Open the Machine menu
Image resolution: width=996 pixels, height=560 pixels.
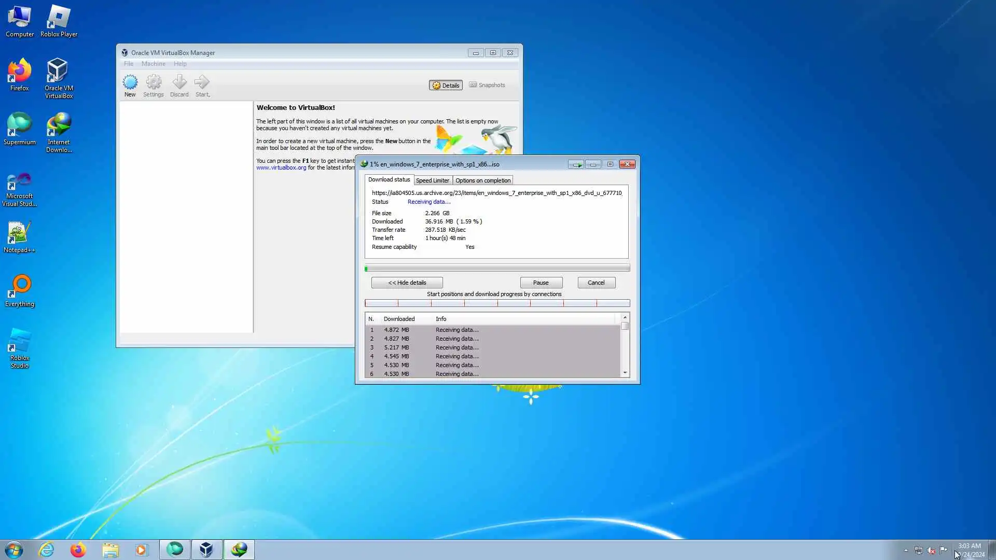pyautogui.click(x=153, y=64)
